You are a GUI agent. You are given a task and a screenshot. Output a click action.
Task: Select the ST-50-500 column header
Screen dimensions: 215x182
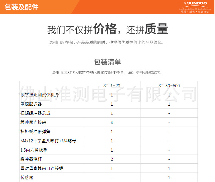coord(169,86)
